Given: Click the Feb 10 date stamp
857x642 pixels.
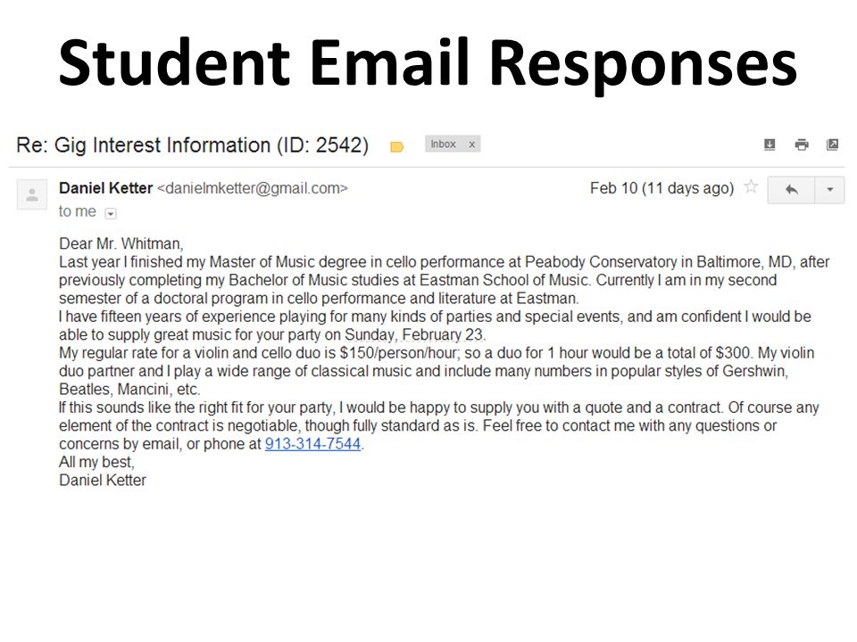Looking at the screenshot, I should [661, 188].
